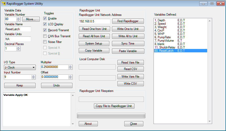
Task: Click status log scroll up arrow
Action: pos(73,95)
